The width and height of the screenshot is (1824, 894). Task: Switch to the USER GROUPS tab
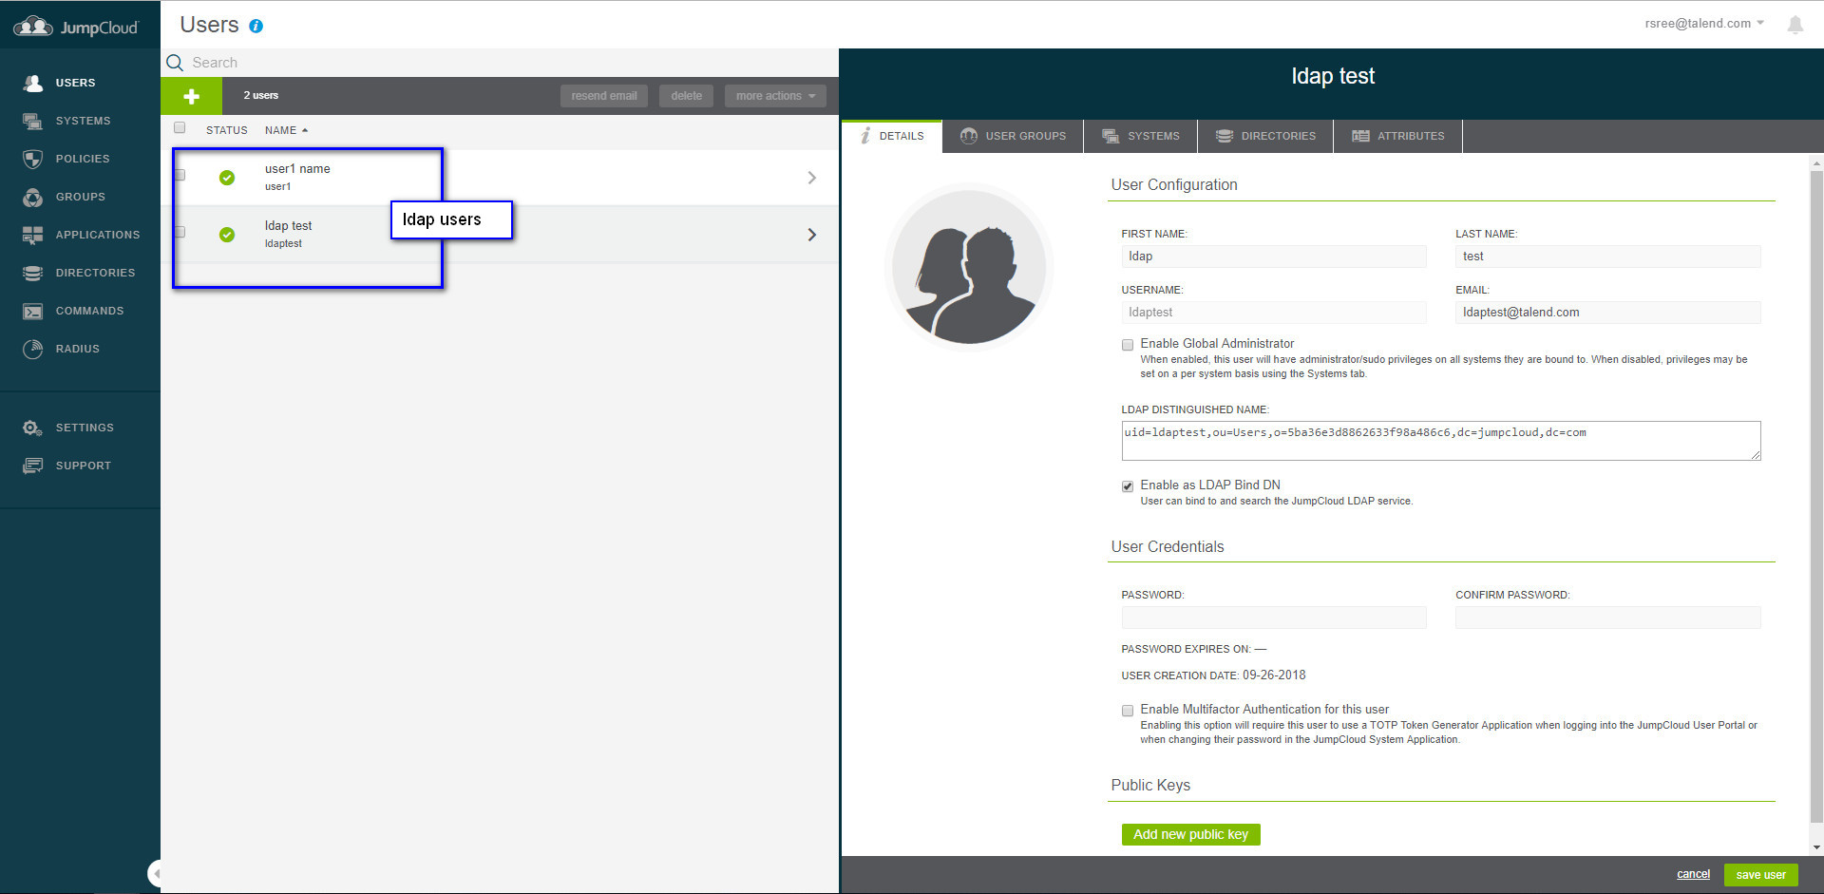coord(1024,136)
